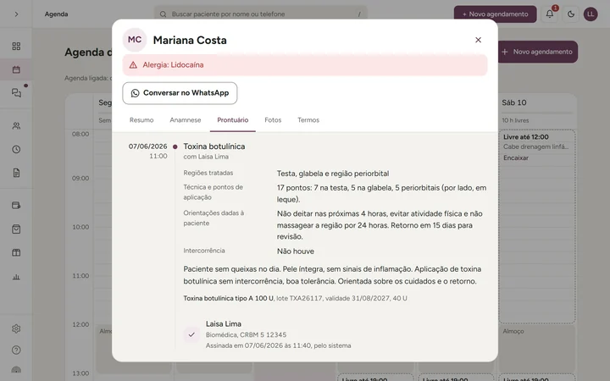Click the MC patient avatar
Screen dimensions: 610x381
pyautogui.click(x=135, y=40)
